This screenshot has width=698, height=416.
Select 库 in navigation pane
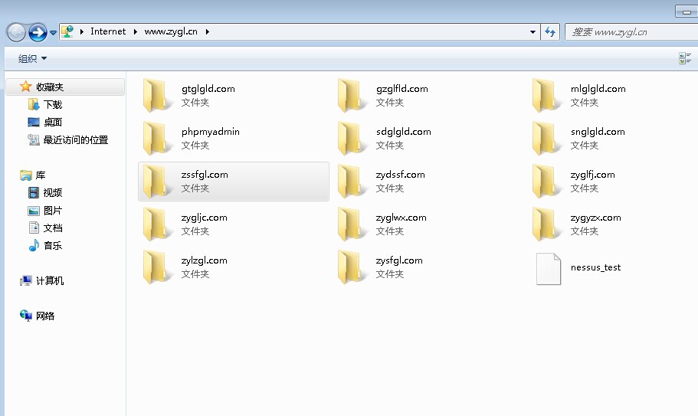pyautogui.click(x=41, y=175)
